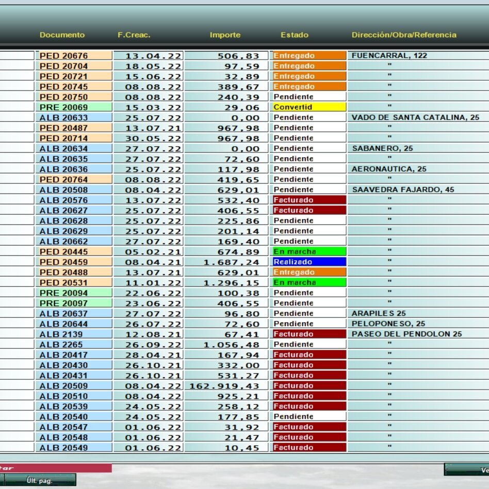Image resolution: width=489 pixels, height=489 pixels.
Task: Select the address FUENCARRAL, 122
Action: coord(389,56)
